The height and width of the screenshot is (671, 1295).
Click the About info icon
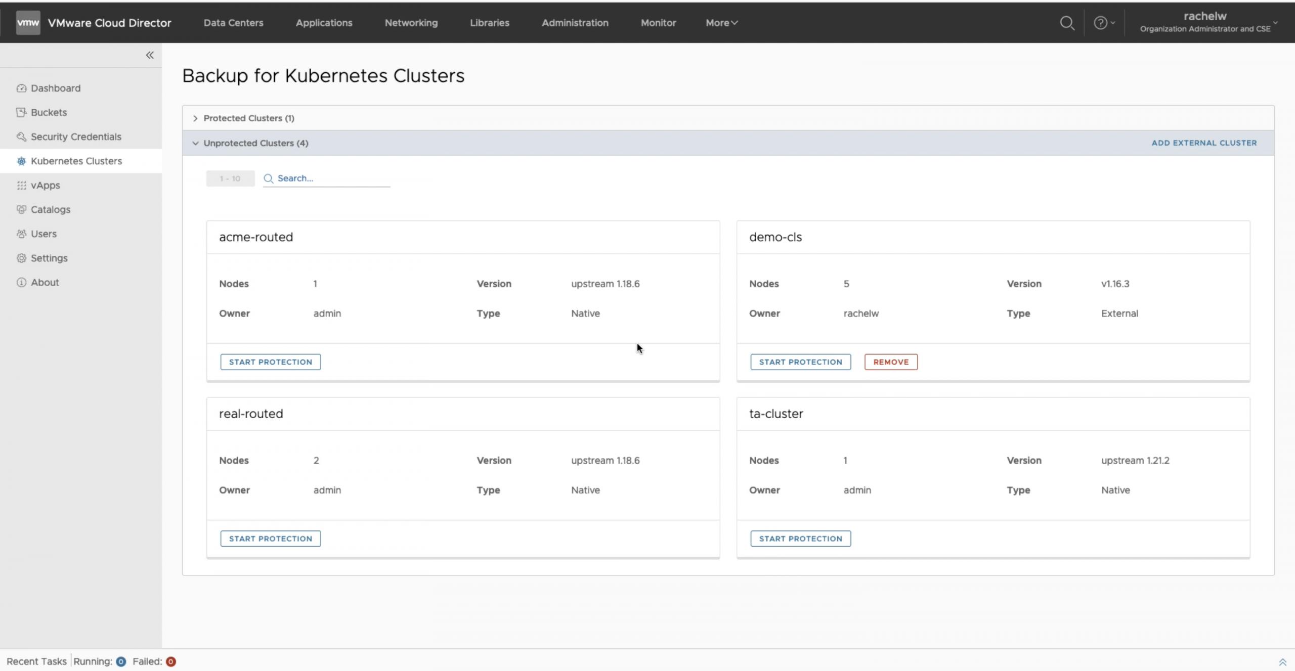pyautogui.click(x=21, y=282)
